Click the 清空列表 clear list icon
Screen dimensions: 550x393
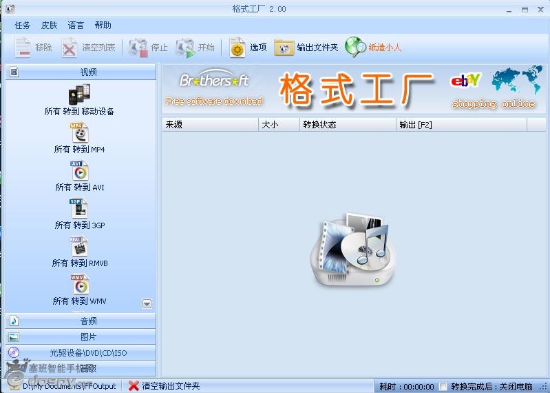70,48
